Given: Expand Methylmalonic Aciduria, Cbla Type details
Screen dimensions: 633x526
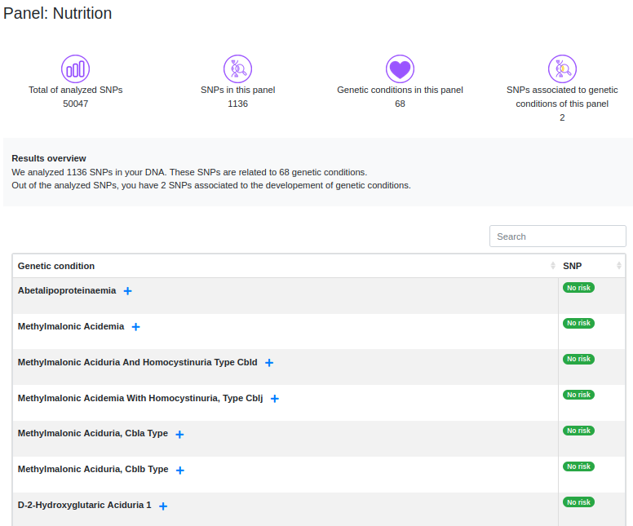Looking at the screenshot, I should point(179,435).
